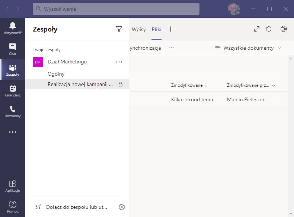Image resolution: width=294 pixels, height=217 pixels.
Task: Sort by Zmodyfikowane column dropdown
Action: point(189,85)
